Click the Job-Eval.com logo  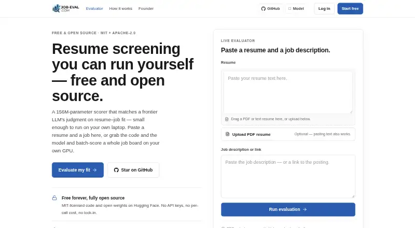coord(66,8)
